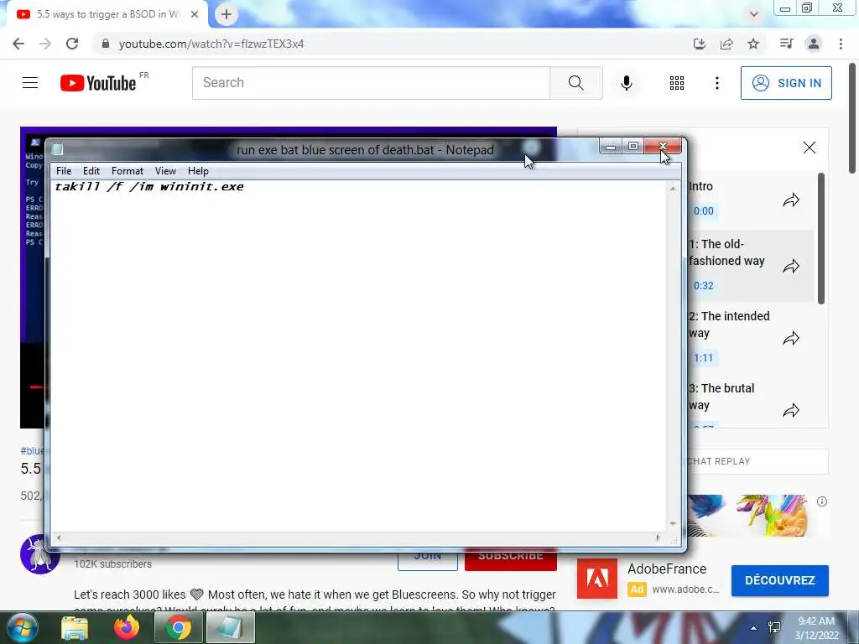
Task: Open the YouTube apps grid
Action: [x=677, y=83]
